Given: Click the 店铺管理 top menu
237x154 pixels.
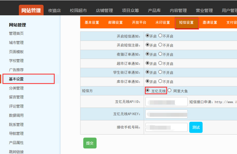Looking at the screenshot, I should 104,10.
